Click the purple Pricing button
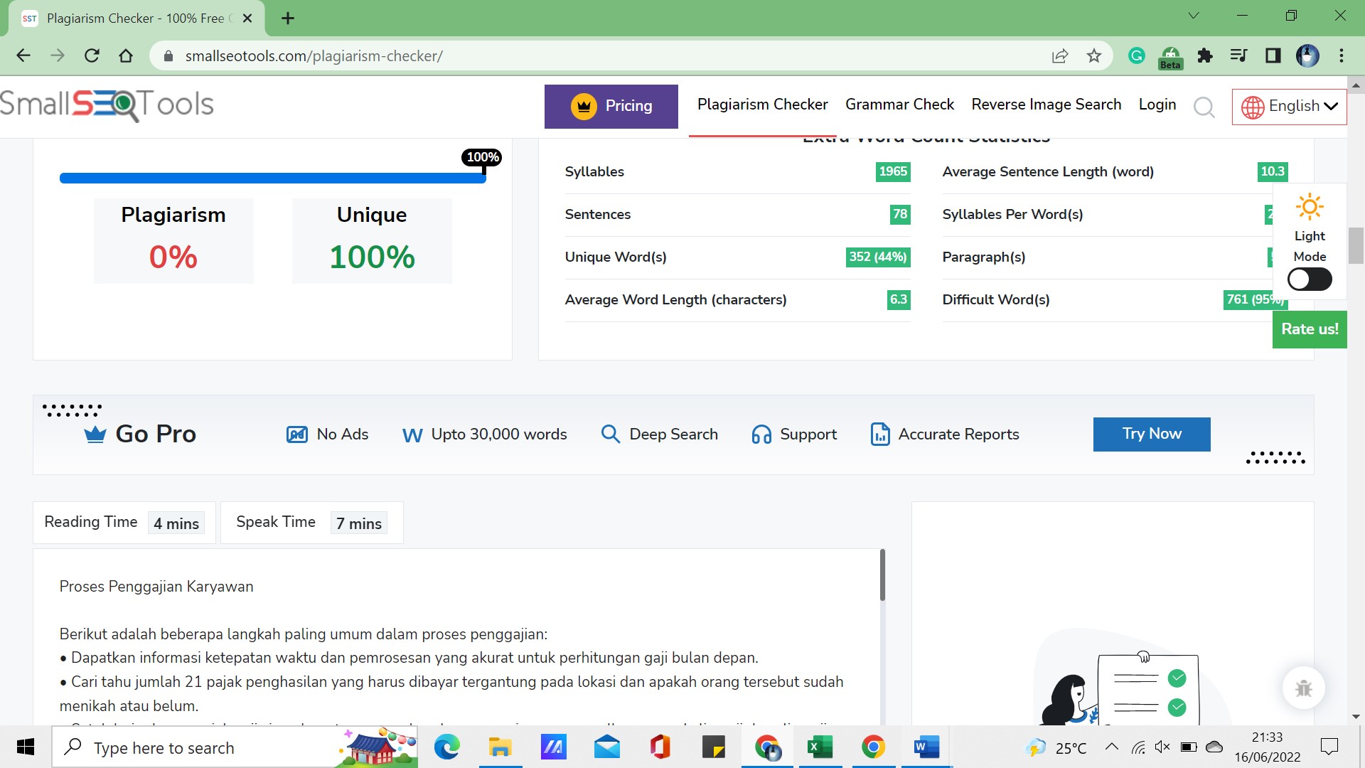Image resolution: width=1365 pixels, height=768 pixels. (x=611, y=106)
